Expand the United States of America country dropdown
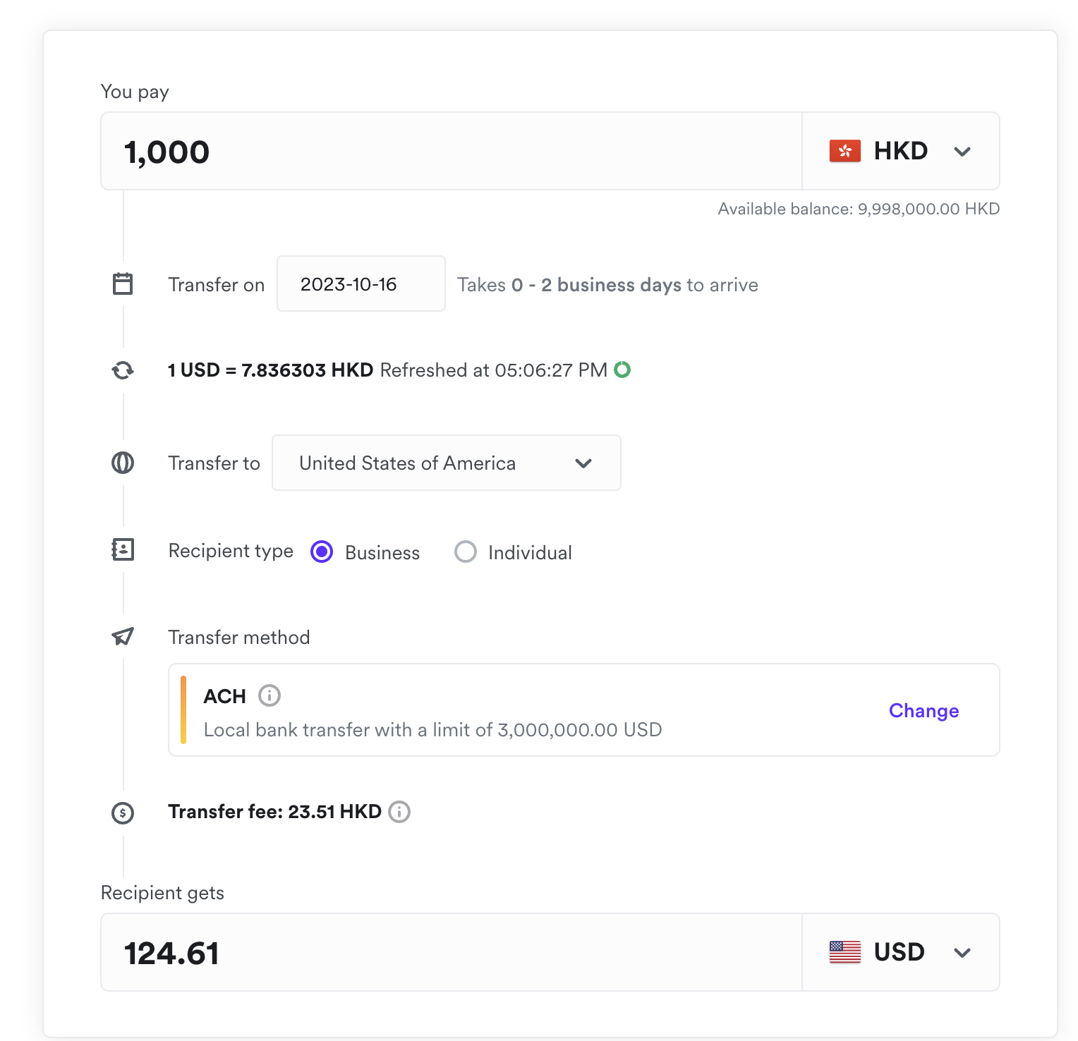The width and height of the screenshot is (1078, 1041). coord(446,463)
